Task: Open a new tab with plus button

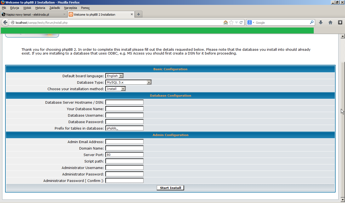Action: pos(139,14)
